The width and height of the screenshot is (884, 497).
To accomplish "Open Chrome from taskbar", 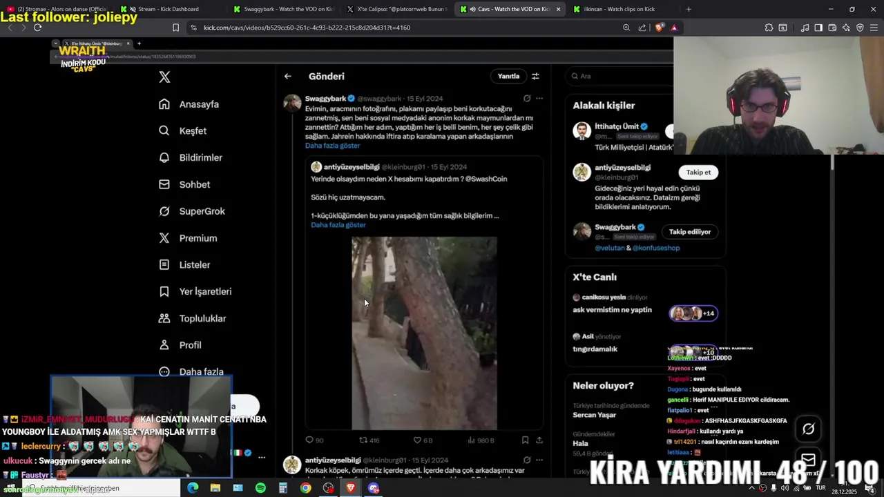I will coord(305,488).
